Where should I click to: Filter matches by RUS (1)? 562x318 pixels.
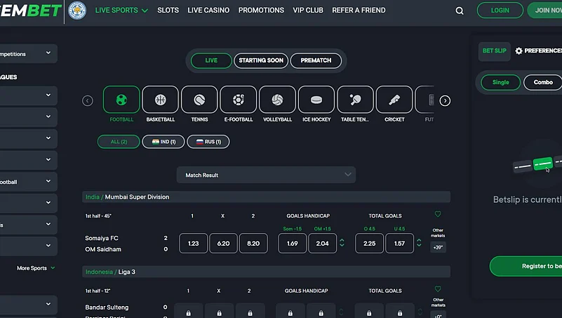tap(208, 142)
